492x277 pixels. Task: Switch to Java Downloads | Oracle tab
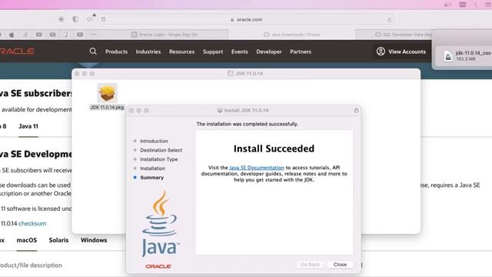[x=292, y=35]
